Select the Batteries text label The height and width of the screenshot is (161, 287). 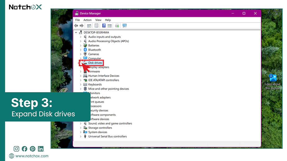pyautogui.click(x=94, y=45)
